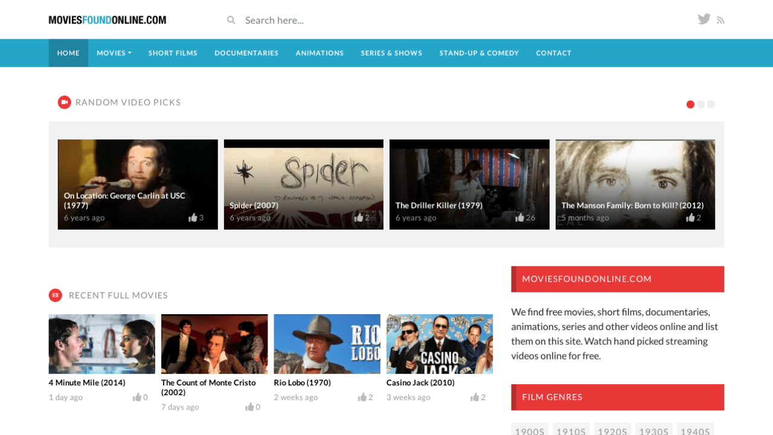Screen dimensions: 773x435
Task: Click the red film icon beside Recent Full Movies
Action: (x=56, y=295)
